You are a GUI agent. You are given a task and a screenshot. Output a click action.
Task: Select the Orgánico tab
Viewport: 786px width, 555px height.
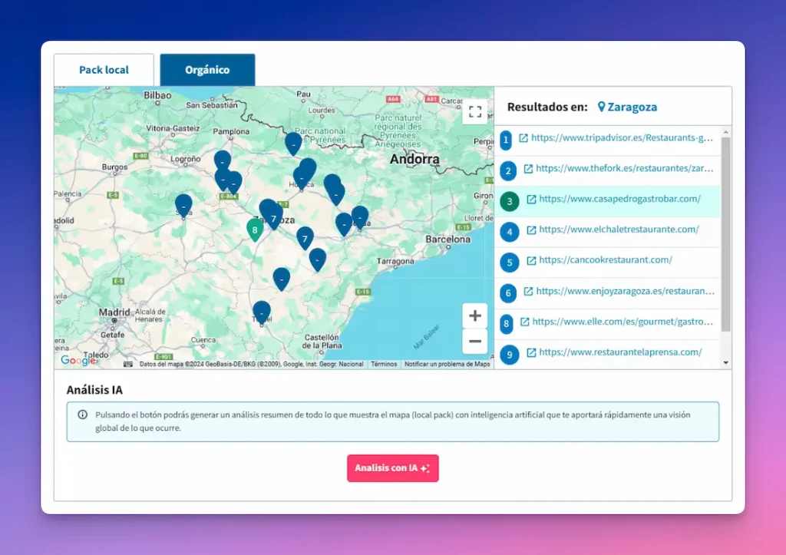coord(207,69)
